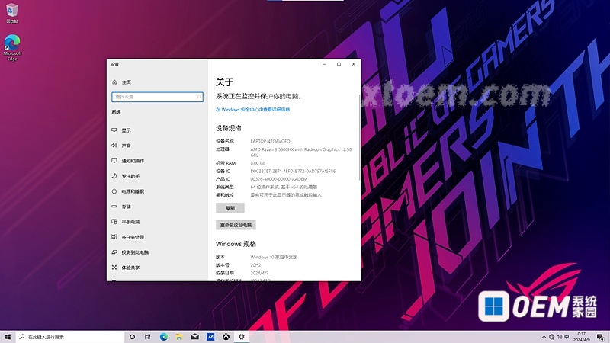Switch the 中 input method indicator
Image resolution: width=610 pixels, height=343 pixels.
click(x=567, y=337)
